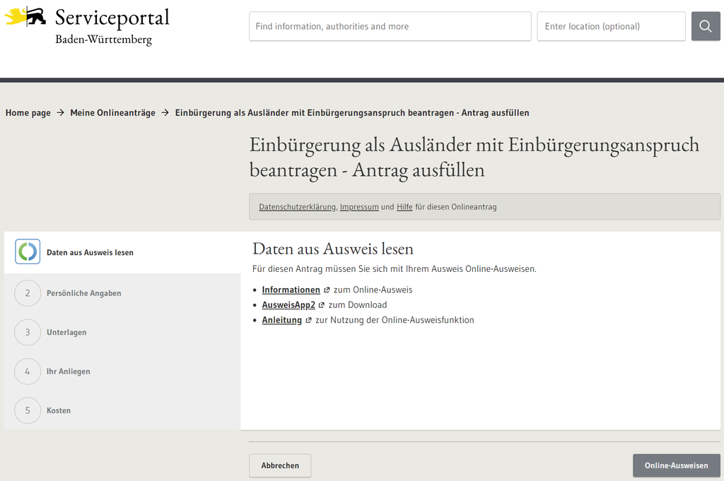Click external link icon beside Anleitung
The image size is (724, 481).
tap(308, 320)
